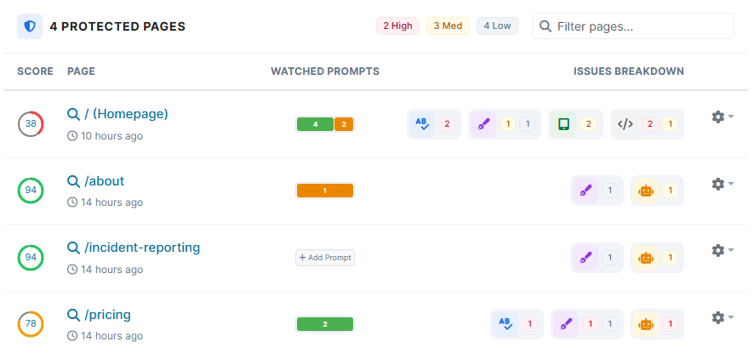Open the gear settings dropdown for /incident-reporting
The width and height of the screenshot is (754, 359).
(x=723, y=250)
